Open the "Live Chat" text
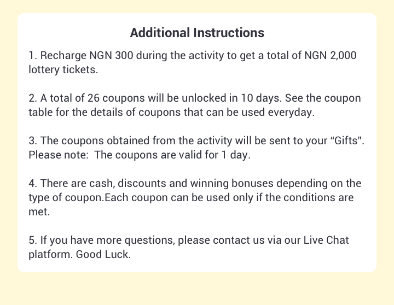 click(326, 240)
